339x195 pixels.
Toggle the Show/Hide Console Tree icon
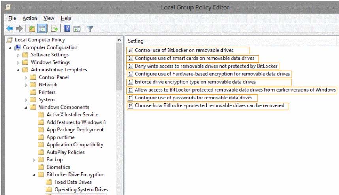pos(42,28)
